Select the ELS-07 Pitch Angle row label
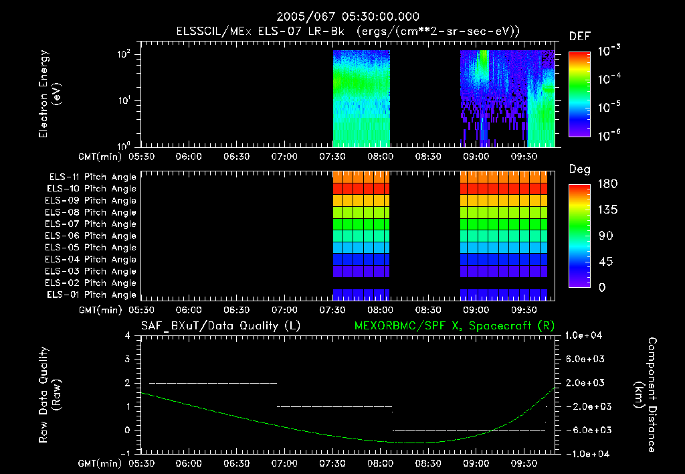685x474 pixels. click(x=91, y=224)
